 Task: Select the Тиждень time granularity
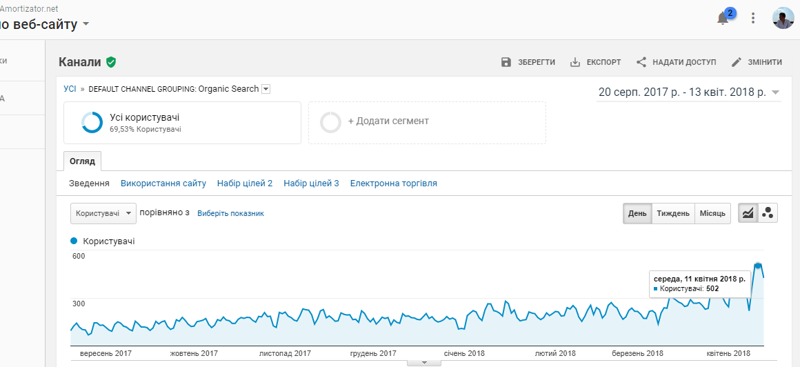[673, 213]
